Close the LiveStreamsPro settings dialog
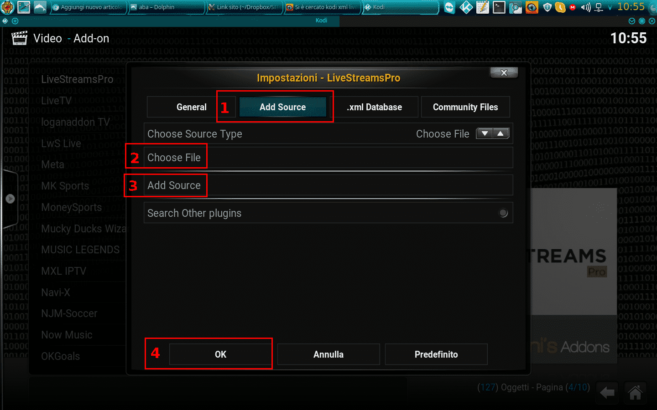This screenshot has width=657, height=410. [504, 72]
